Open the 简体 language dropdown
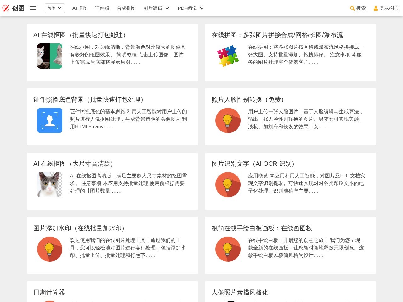This screenshot has width=403, height=302. (54, 8)
